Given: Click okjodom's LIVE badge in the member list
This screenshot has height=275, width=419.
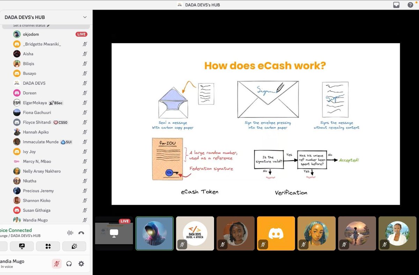Looking at the screenshot, I should tap(81, 34).
